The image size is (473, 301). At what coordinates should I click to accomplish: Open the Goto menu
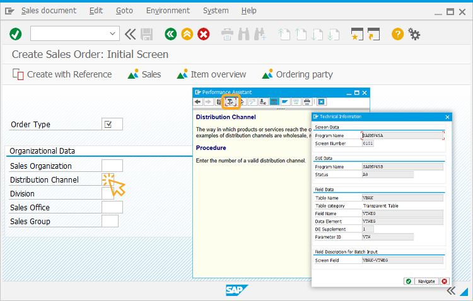point(124,11)
